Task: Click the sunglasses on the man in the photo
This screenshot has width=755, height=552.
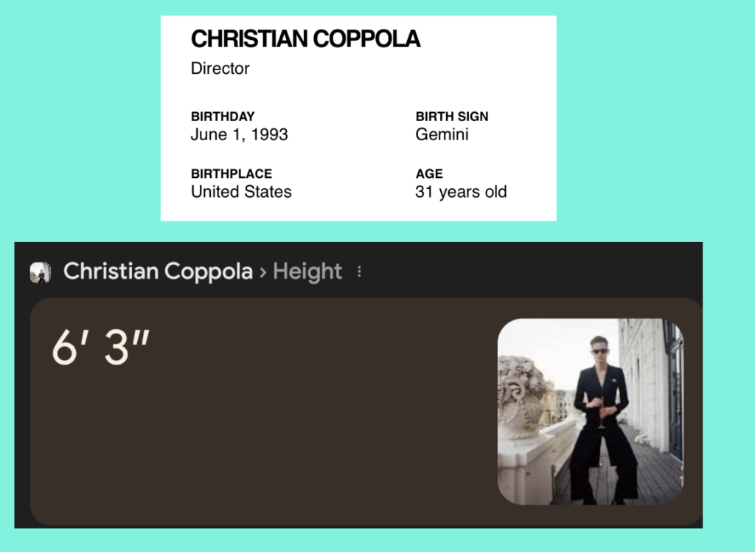Action: [x=600, y=351]
